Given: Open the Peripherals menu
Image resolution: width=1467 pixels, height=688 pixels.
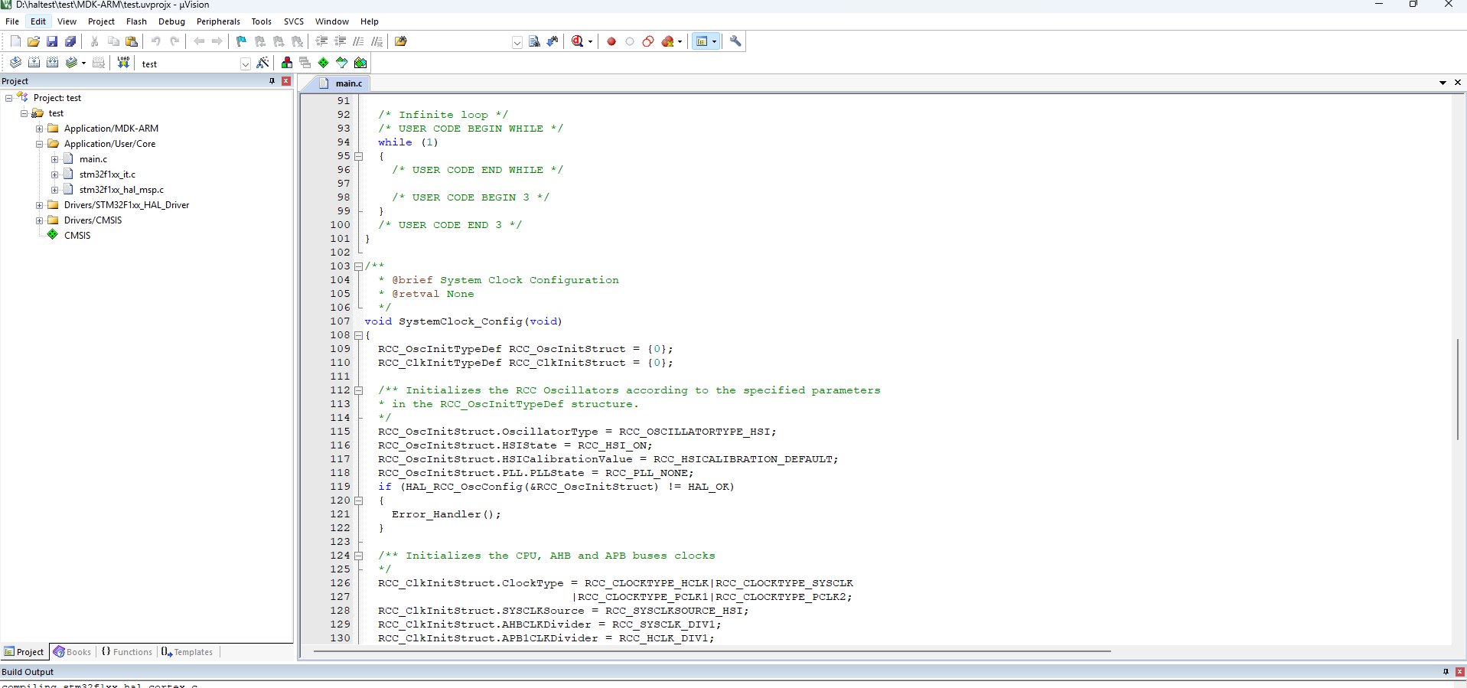Looking at the screenshot, I should pos(218,21).
